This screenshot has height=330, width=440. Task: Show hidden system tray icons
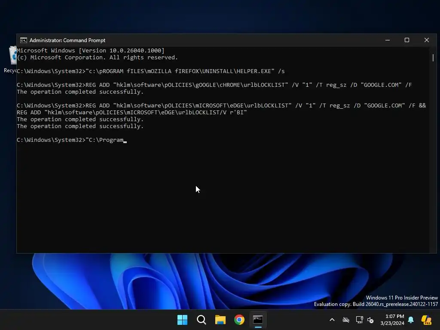pyautogui.click(x=332, y=320)
